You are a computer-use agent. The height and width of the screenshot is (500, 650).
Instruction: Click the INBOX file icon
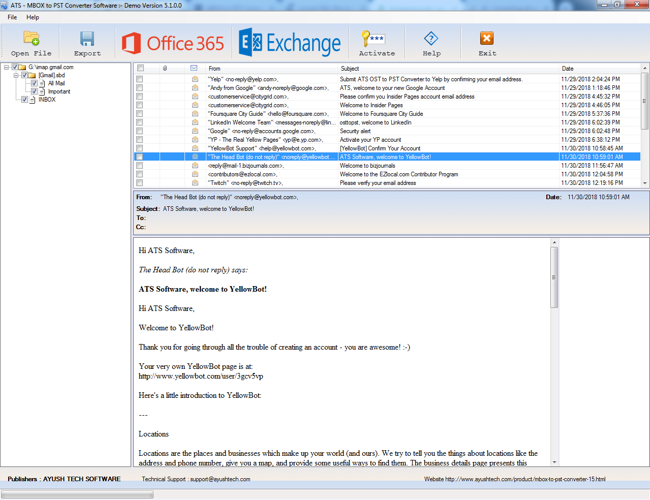(33, 100)
